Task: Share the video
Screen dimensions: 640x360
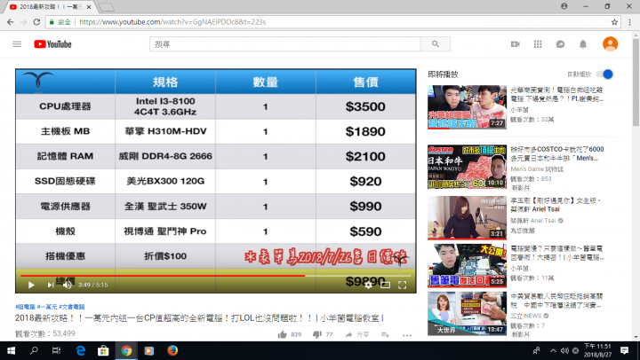Action: 356,334
